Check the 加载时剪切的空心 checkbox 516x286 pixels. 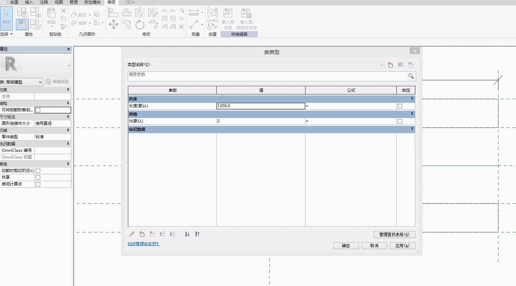coord(38,171)
